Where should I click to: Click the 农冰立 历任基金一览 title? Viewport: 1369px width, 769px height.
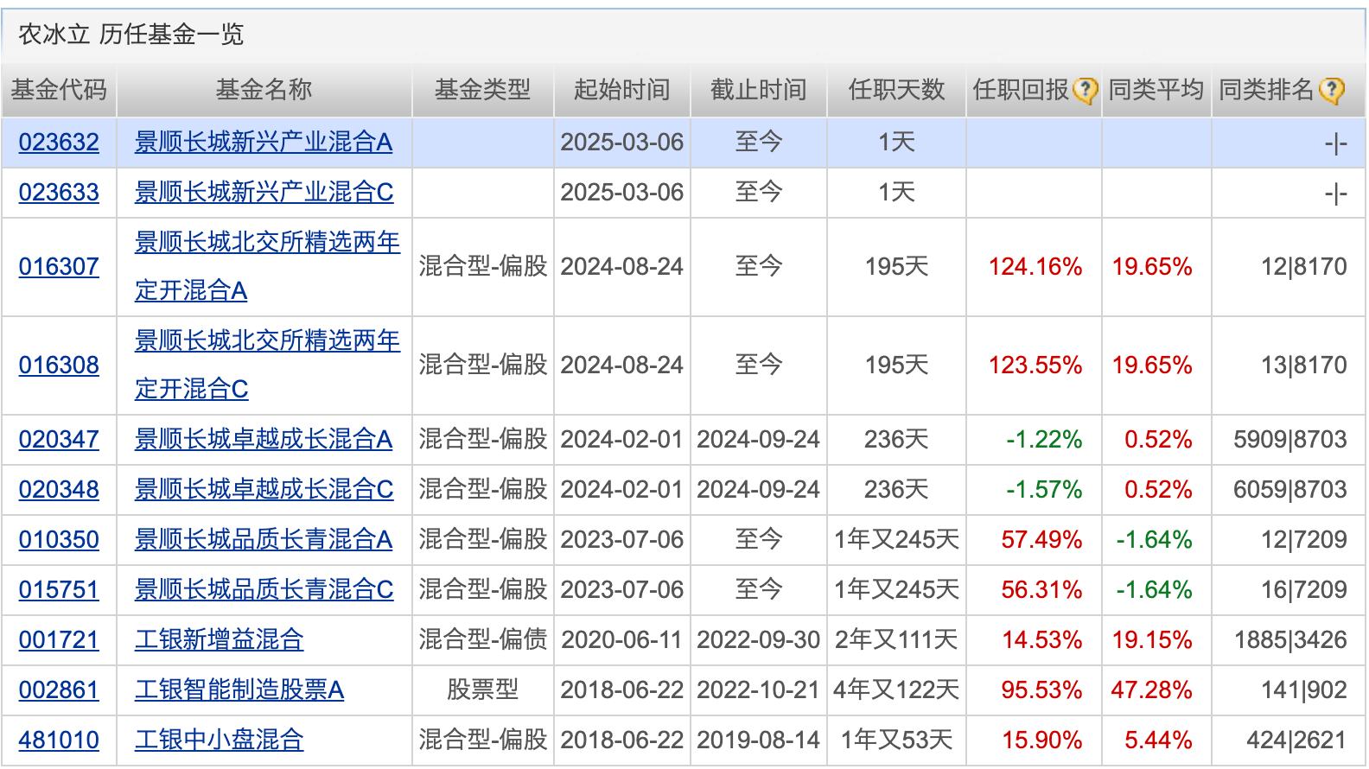[x=131, y=35]
